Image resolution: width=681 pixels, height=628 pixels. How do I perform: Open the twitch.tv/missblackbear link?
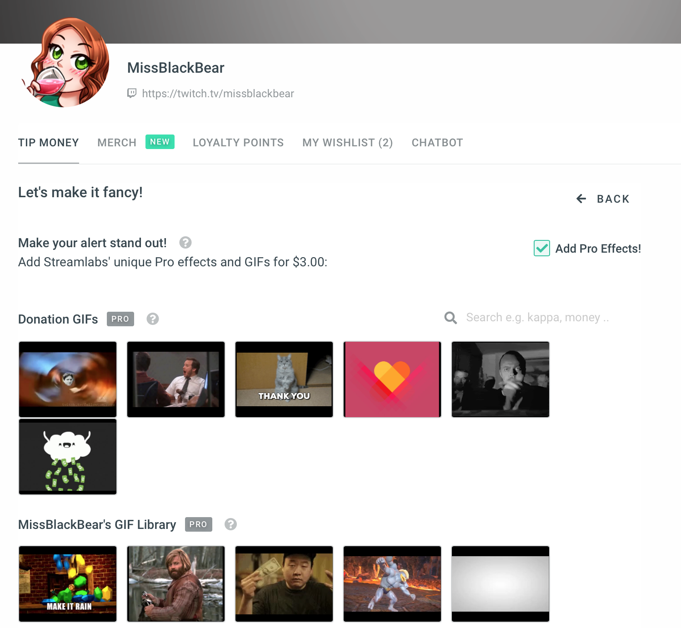pyautogui.click(x=218, y=94)
